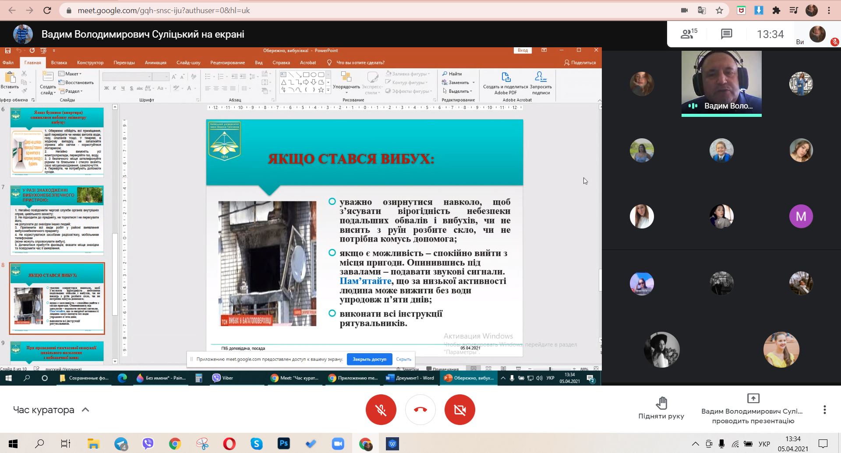Open the Chrome browser menu
The width and height of the screenshot is (841, 453).
(x=829, y=11)
